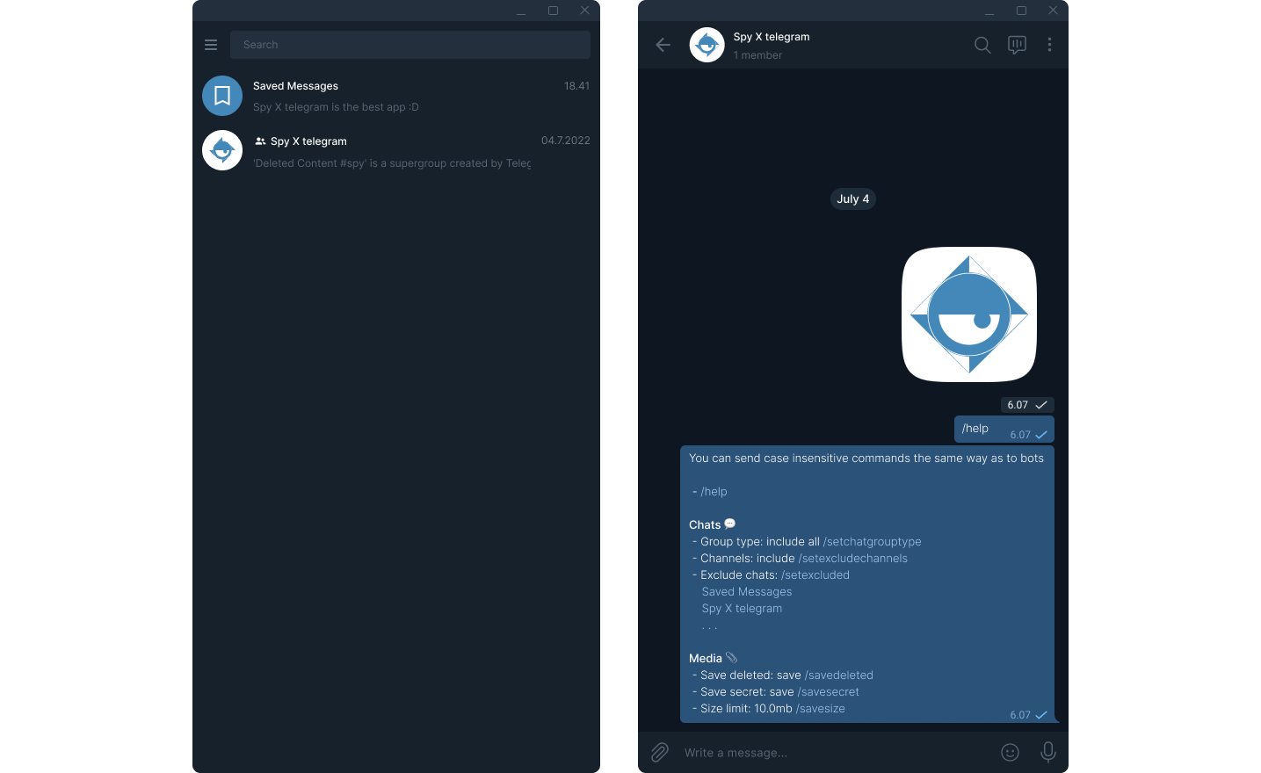Click the Write a message input field
Viewport: 1261px width, 773px height.
coord(835,753)
